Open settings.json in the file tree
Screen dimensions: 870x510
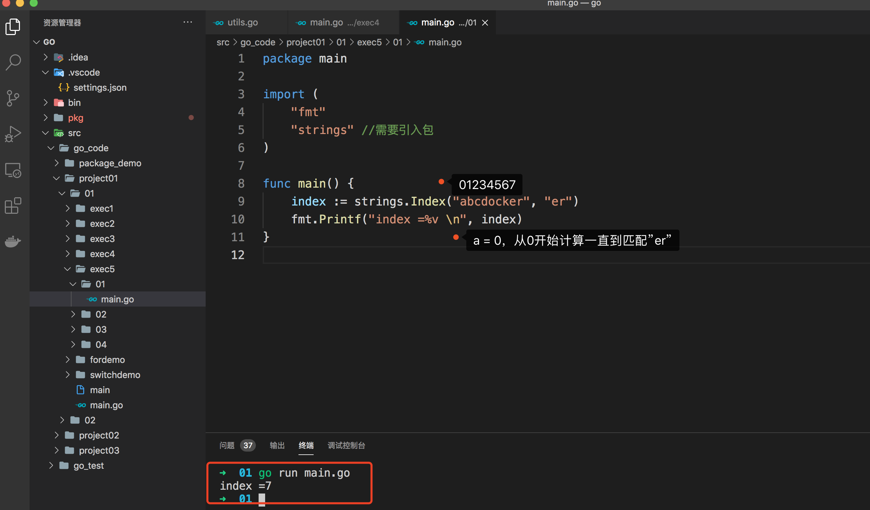pos(100,88)
